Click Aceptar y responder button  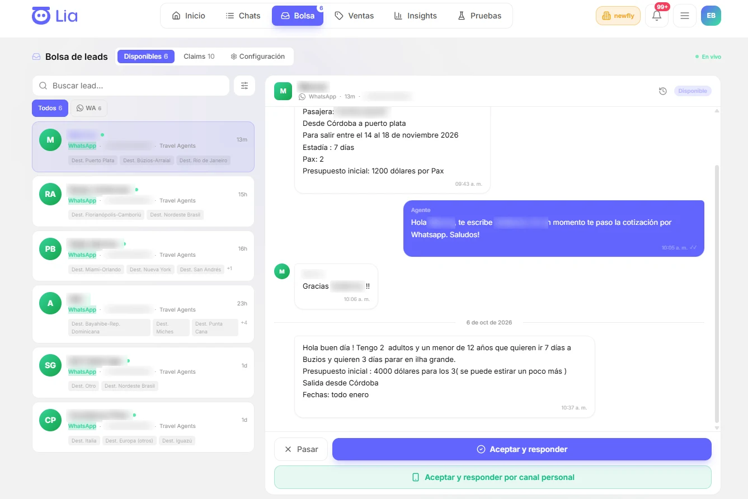522,449
